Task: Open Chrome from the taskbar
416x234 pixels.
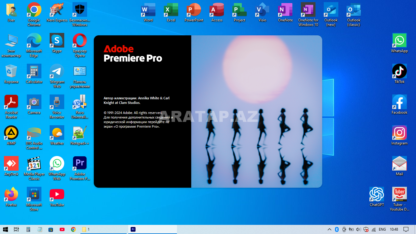Action: 73,229
